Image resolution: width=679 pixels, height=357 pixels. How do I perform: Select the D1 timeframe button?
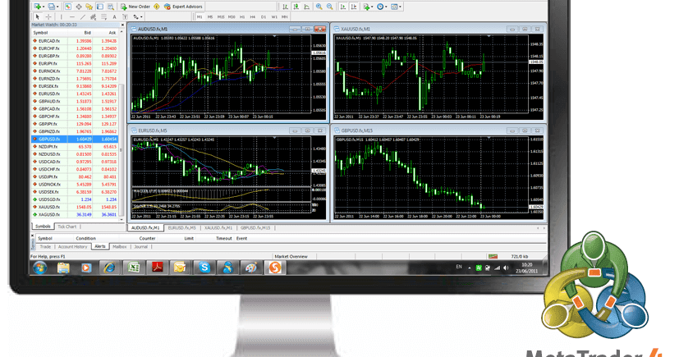point(264,17)
